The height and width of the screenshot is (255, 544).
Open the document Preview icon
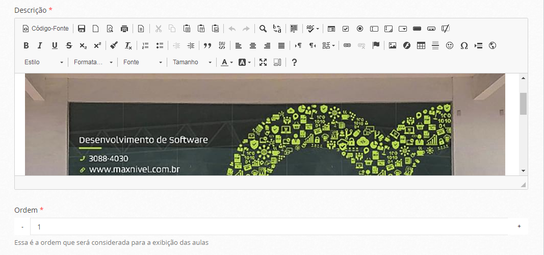pos(110,29)
